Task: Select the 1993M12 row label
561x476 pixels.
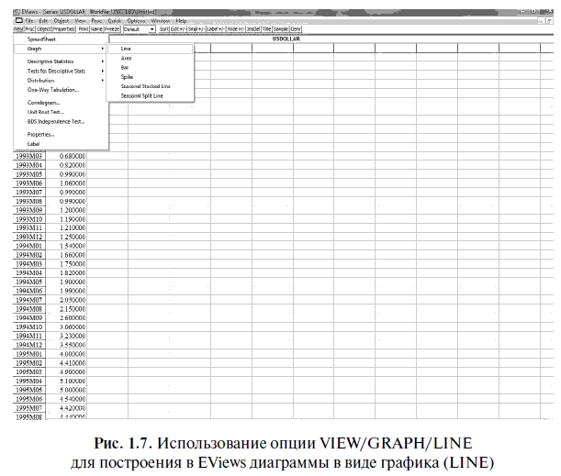Action: tap(29, 237)
